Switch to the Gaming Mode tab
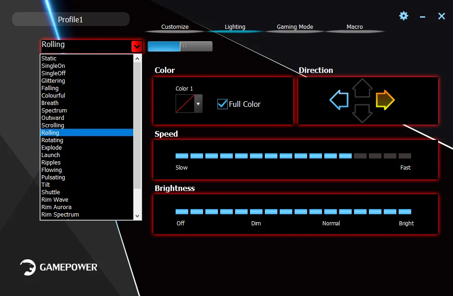This screenshot has width=453, height=296. [295, 27]
